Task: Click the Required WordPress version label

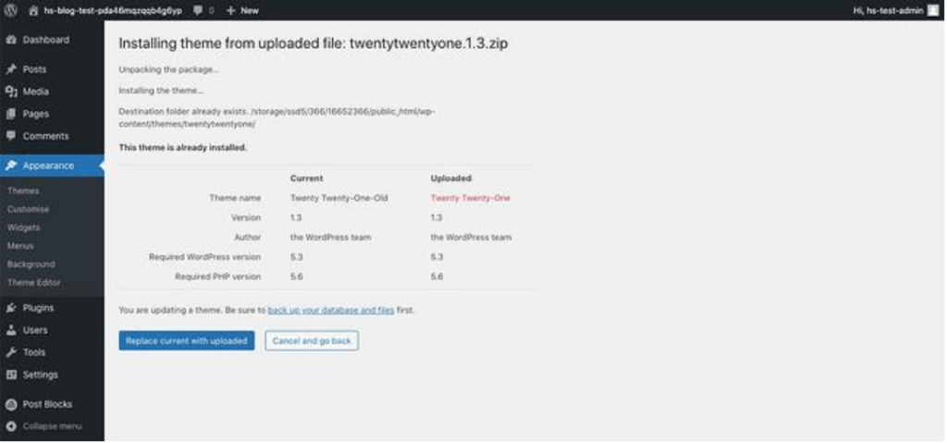Action: 204,257
